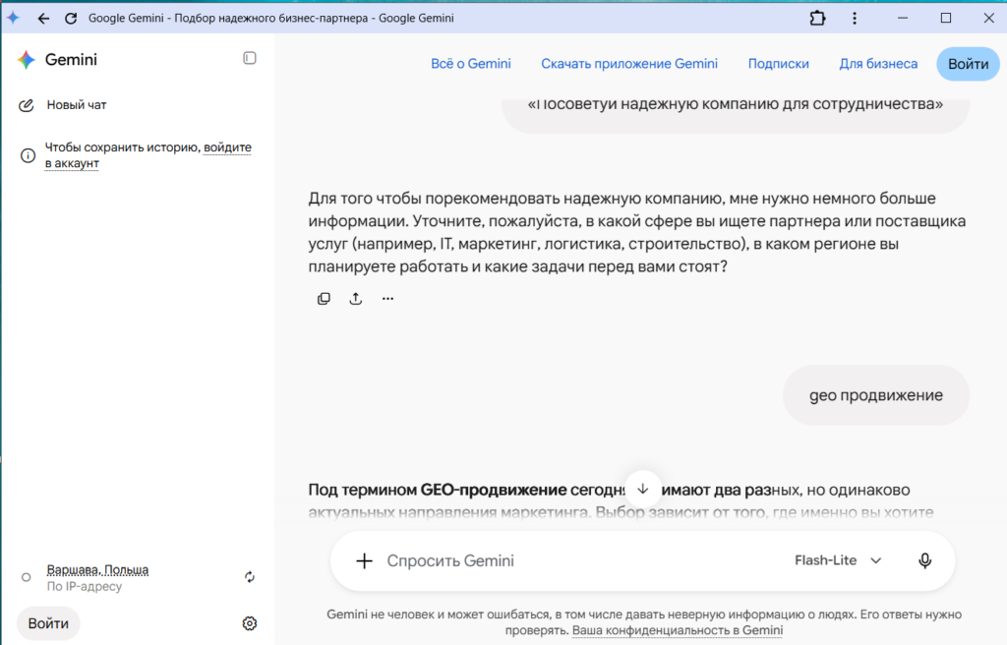Click the Войти button in sidebar bottom
The image size is (1007, 645).
coord(48,623)
